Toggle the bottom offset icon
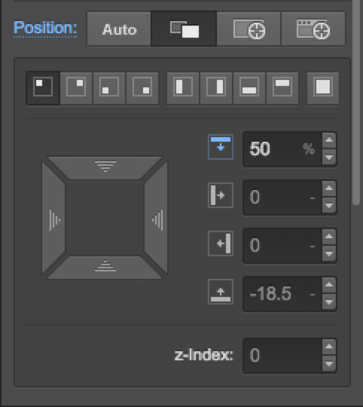363x407 pixels. 221,292
